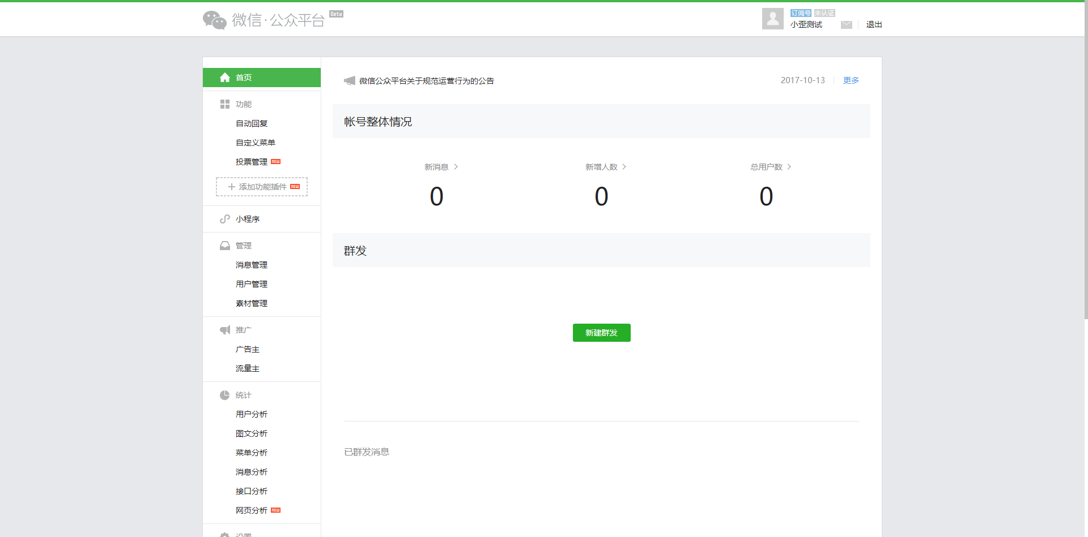Click the page vertical scrollbar
1088x537 pixels.
[x=1086, y=160]
